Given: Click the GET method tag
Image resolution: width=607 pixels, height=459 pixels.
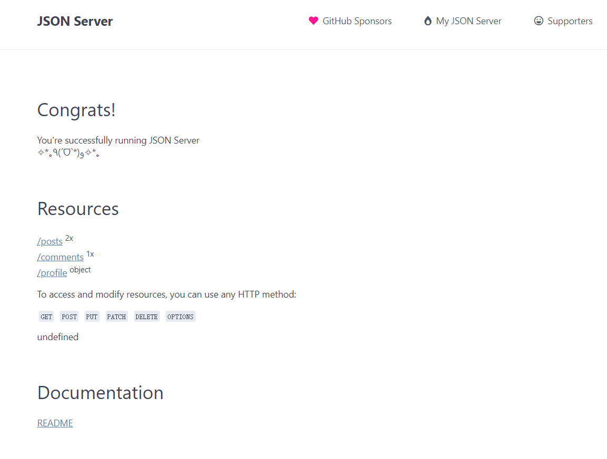Looking at the screenshot, I should click(x=46, y=317).
